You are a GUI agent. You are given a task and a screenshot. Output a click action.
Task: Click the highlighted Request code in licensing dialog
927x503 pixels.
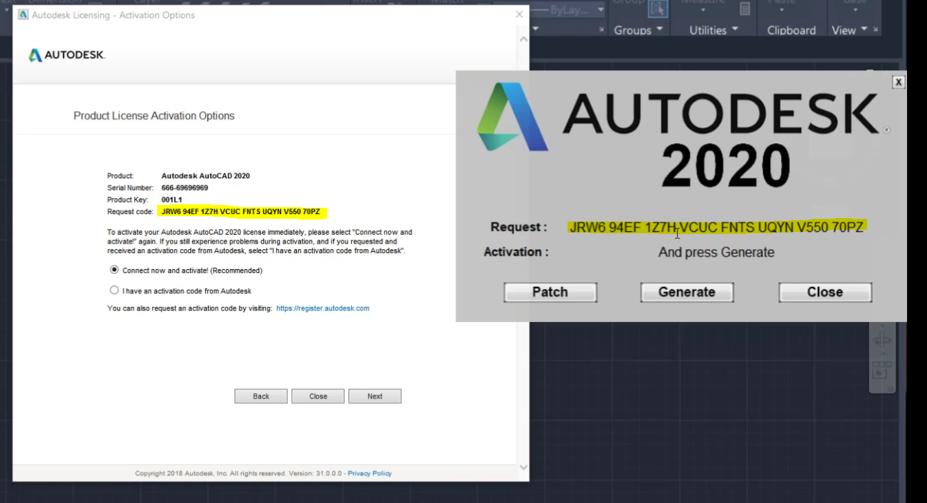point(242,211)
